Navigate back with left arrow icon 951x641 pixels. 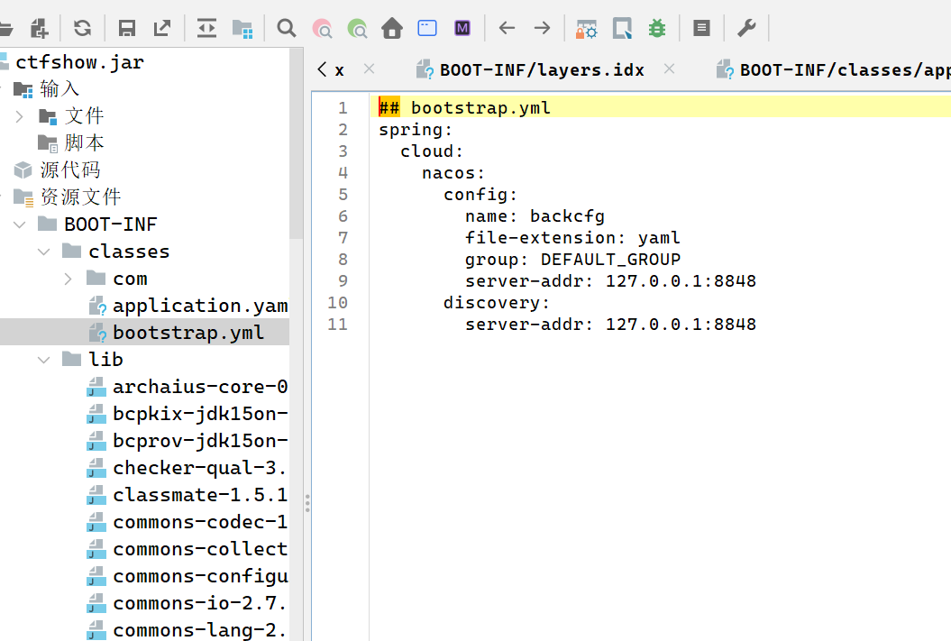507,28
